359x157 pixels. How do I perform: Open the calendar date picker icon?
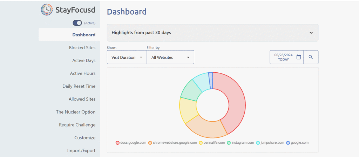[x=299, y=57]
